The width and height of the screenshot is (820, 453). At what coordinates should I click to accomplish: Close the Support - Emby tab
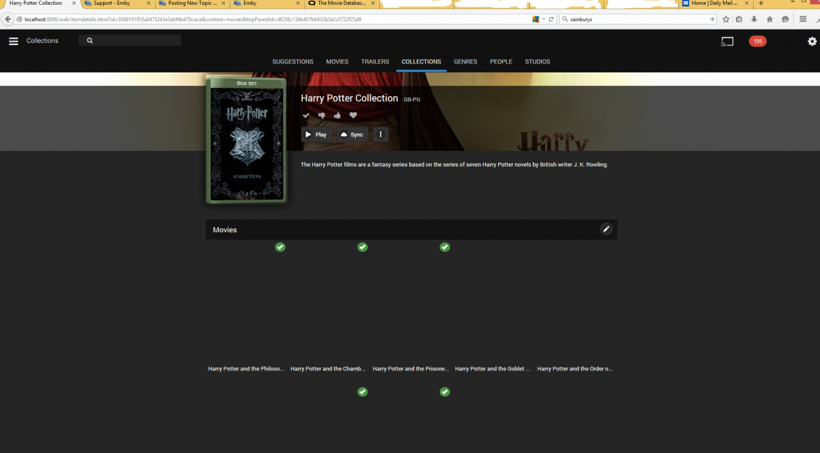(x=148, y=3)
